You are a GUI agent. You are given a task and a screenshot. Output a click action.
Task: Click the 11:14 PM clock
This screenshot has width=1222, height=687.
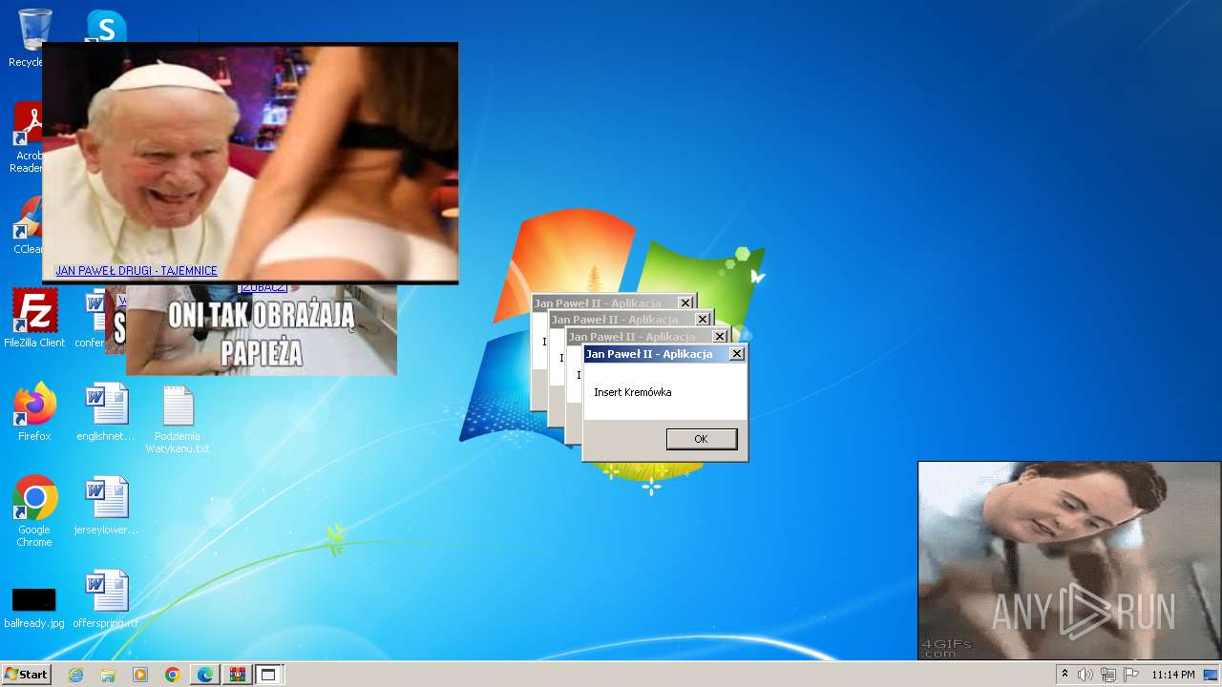click(x=1172, y=675)
